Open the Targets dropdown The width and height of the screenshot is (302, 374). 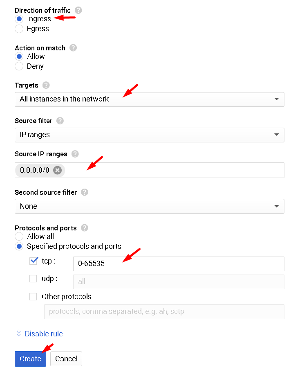click(149, 99)
